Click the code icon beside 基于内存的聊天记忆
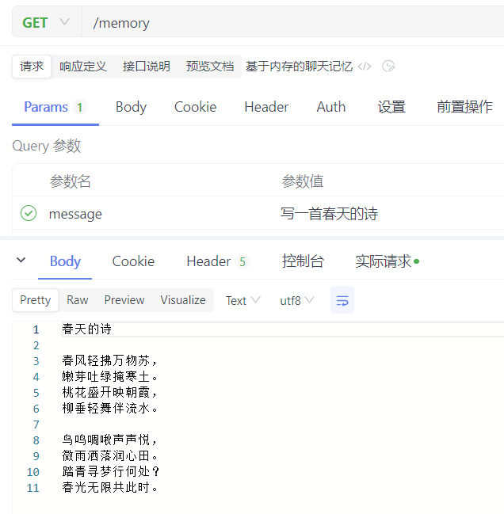This screenshot has height=514, width=504. pos(365,67)
